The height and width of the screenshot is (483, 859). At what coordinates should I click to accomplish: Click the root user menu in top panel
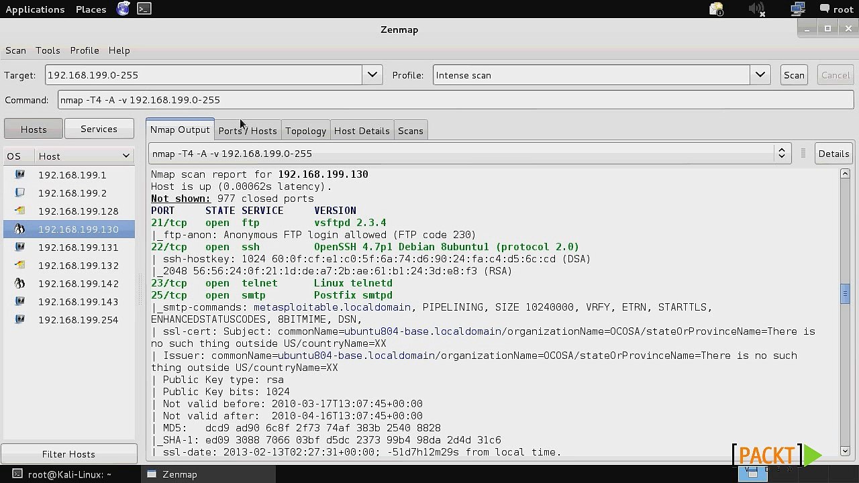836,9
